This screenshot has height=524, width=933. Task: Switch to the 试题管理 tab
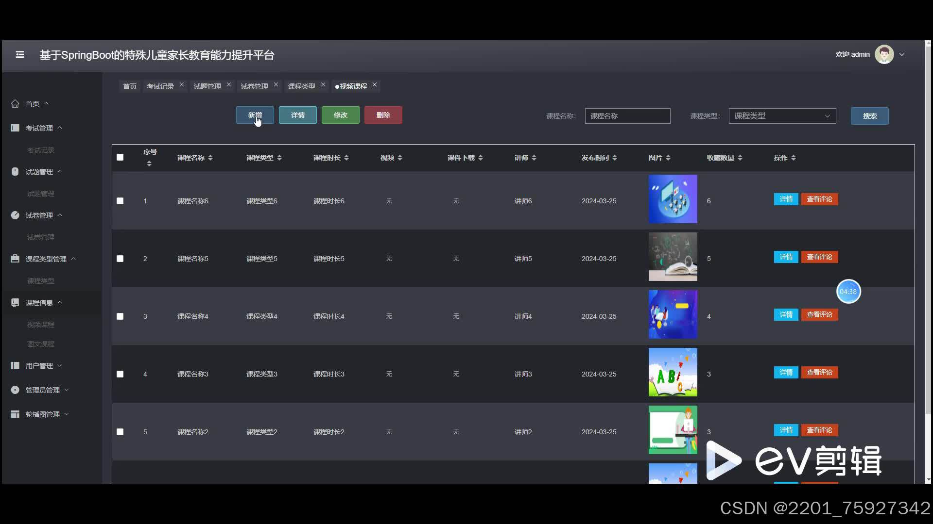tap(207, 86)
